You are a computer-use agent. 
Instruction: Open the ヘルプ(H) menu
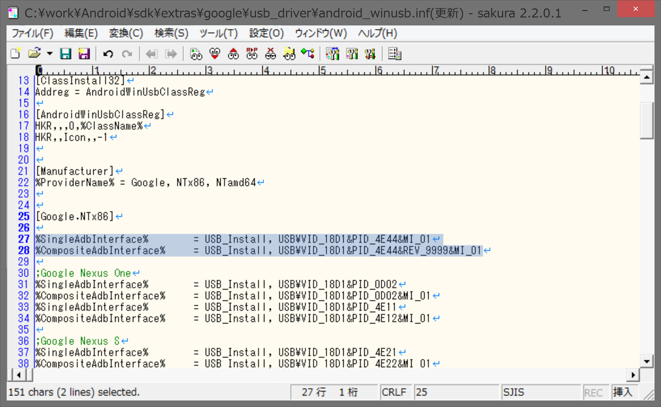point(377,33)
